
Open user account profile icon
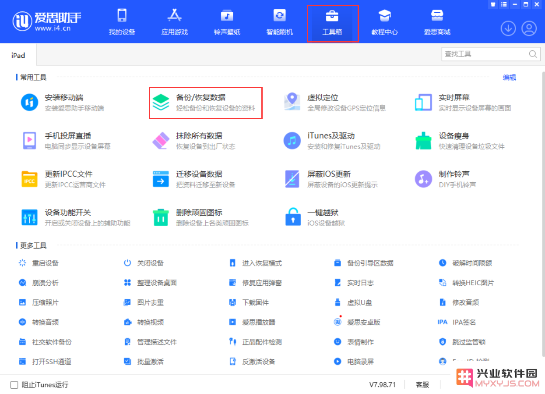coord(529,29)
